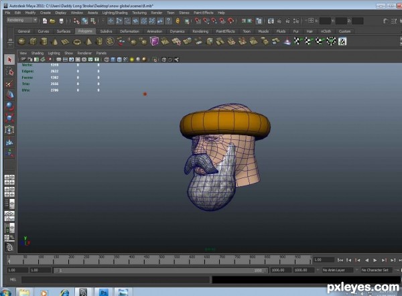Open the Render View clapboard icon
This screenshot has width=402, height=296.
tap(271, 21)
